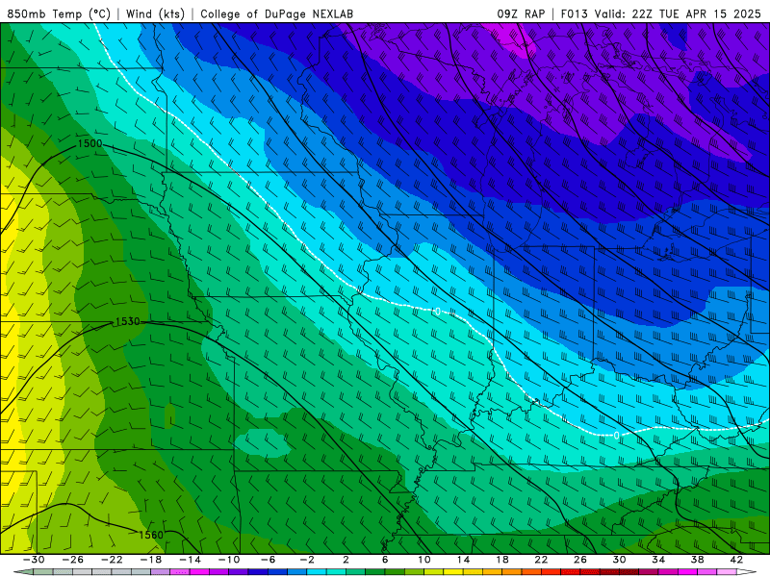The width and height of the screenshot is (770, 577).
Task: Pick the -14 value on the scale
Action: tap(190, 560)
